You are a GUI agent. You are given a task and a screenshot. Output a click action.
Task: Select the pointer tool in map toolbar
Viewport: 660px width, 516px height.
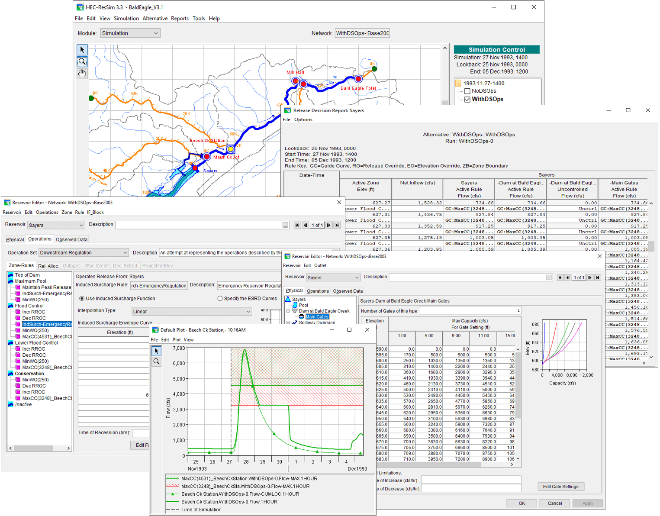pos(82,50)
